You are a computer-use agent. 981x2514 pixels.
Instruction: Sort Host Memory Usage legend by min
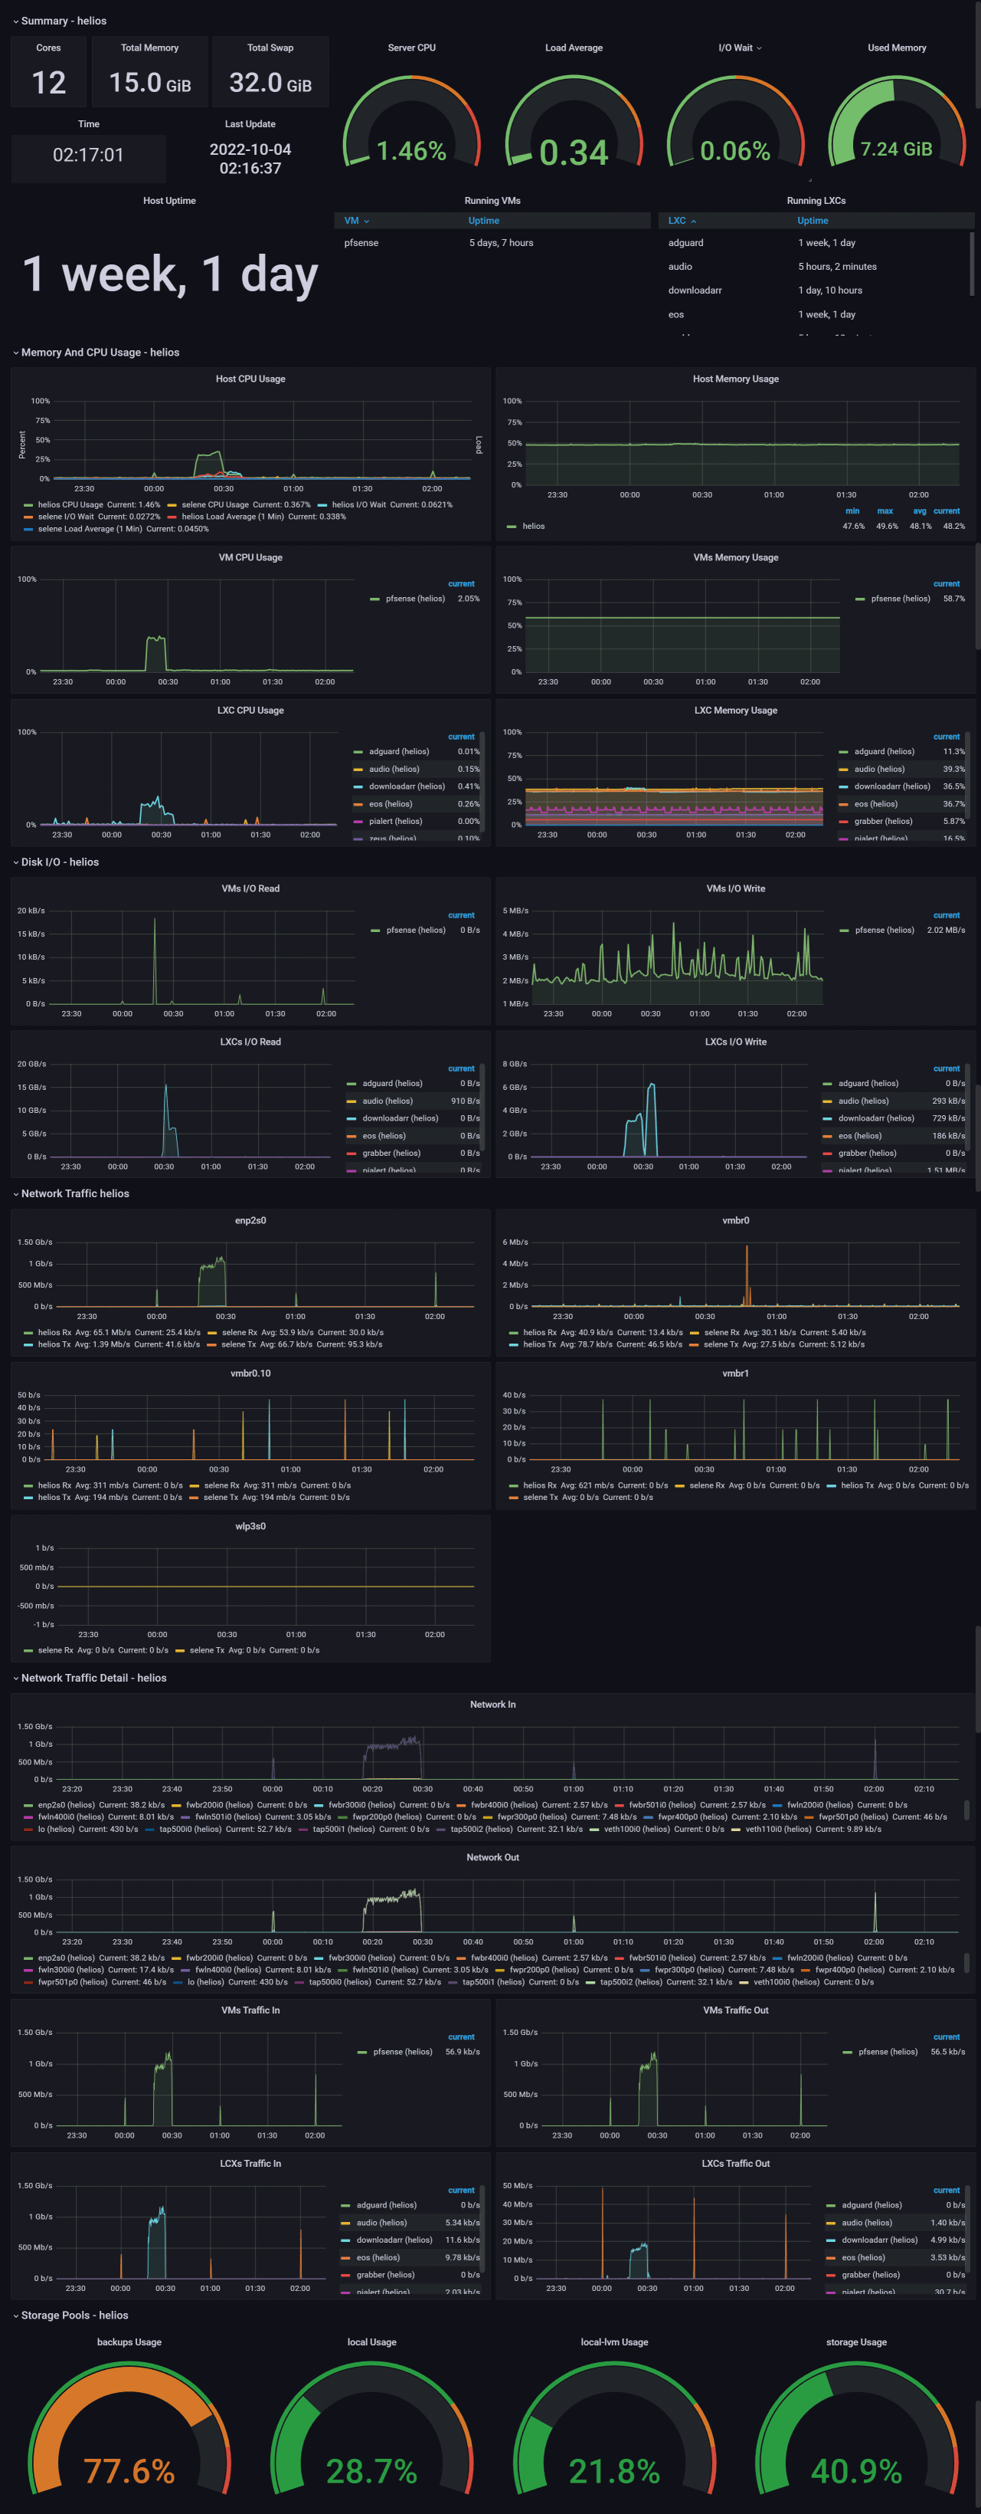[x=852, y=510]
